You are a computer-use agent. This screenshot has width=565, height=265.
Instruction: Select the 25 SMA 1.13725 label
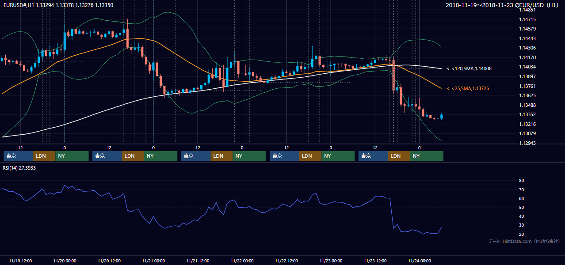click(x=468, y=88)
